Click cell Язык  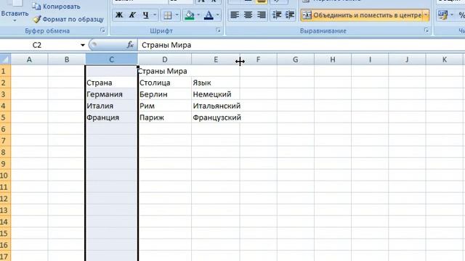(x=216, y=83)
